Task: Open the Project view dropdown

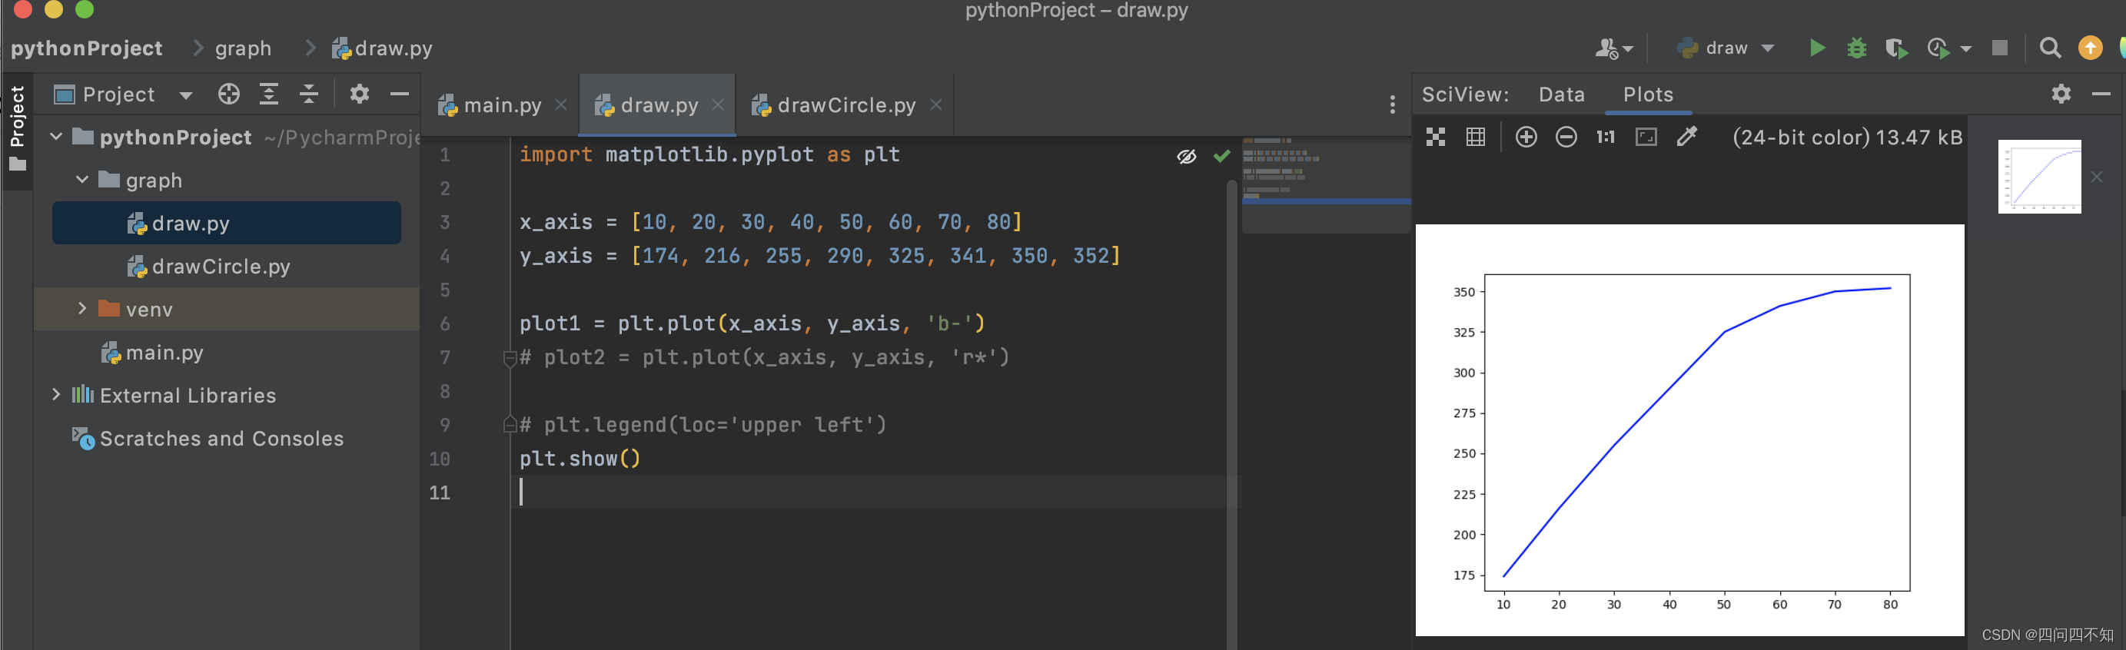Action: tap(186, 96)
